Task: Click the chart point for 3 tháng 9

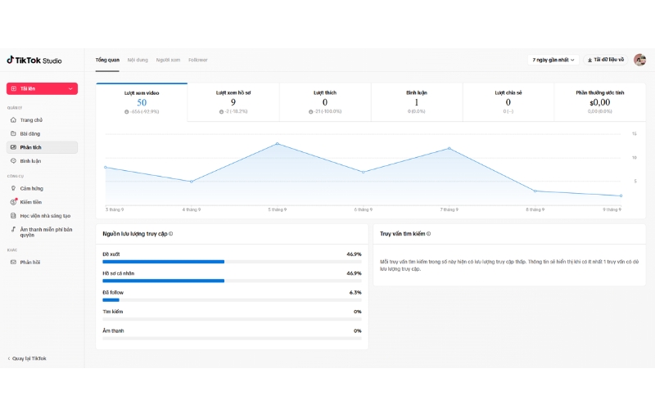Action: click(106, 168)
